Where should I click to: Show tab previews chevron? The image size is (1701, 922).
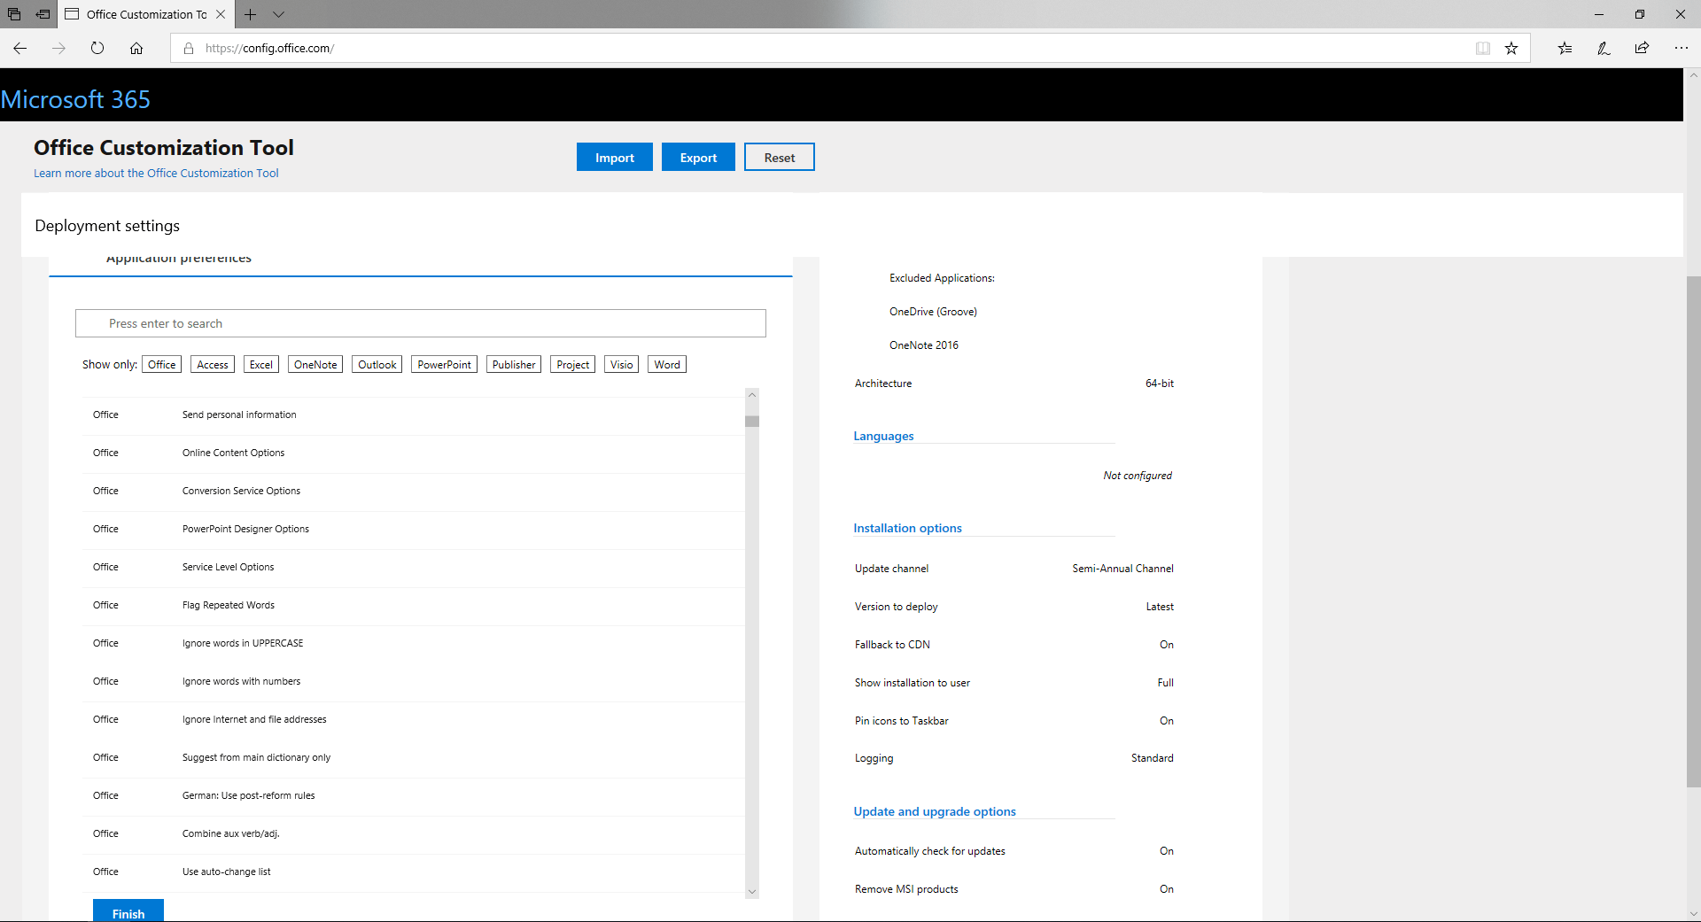278,14
